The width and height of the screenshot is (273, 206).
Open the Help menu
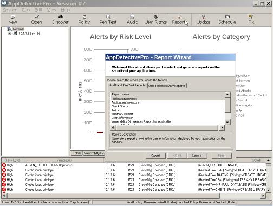[66, 10]
